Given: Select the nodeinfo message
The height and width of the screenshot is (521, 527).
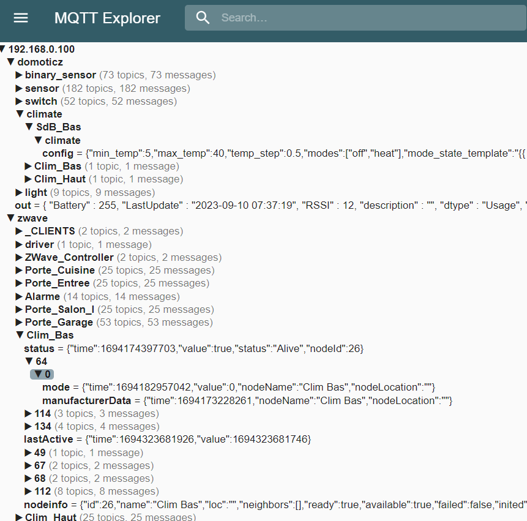Looking at the screenshot, I should (x=275, y=504).
